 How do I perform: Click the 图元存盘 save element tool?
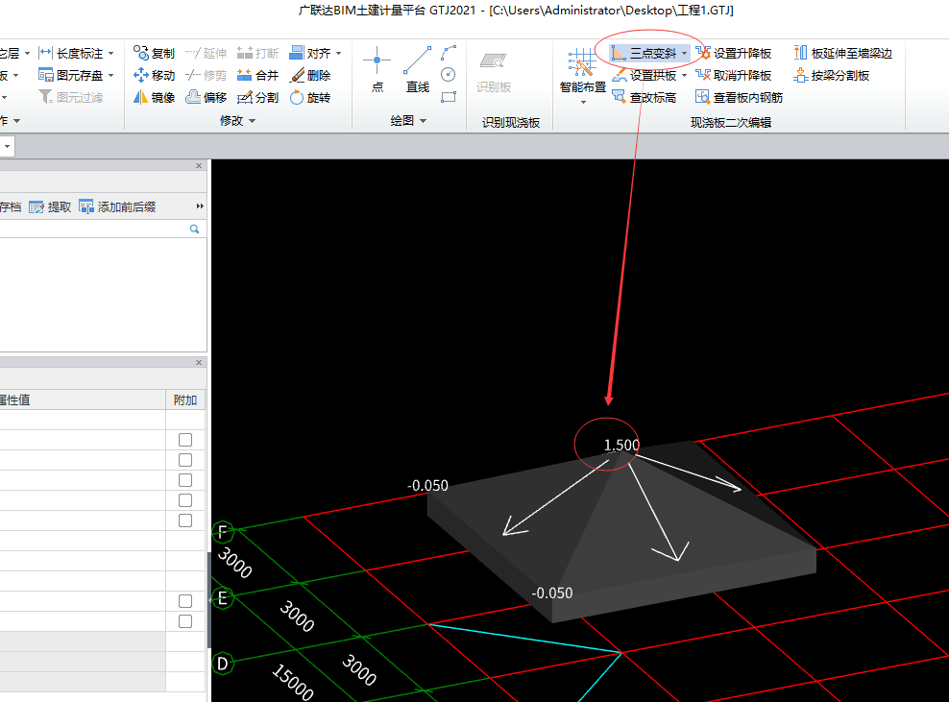coord(71,75)
